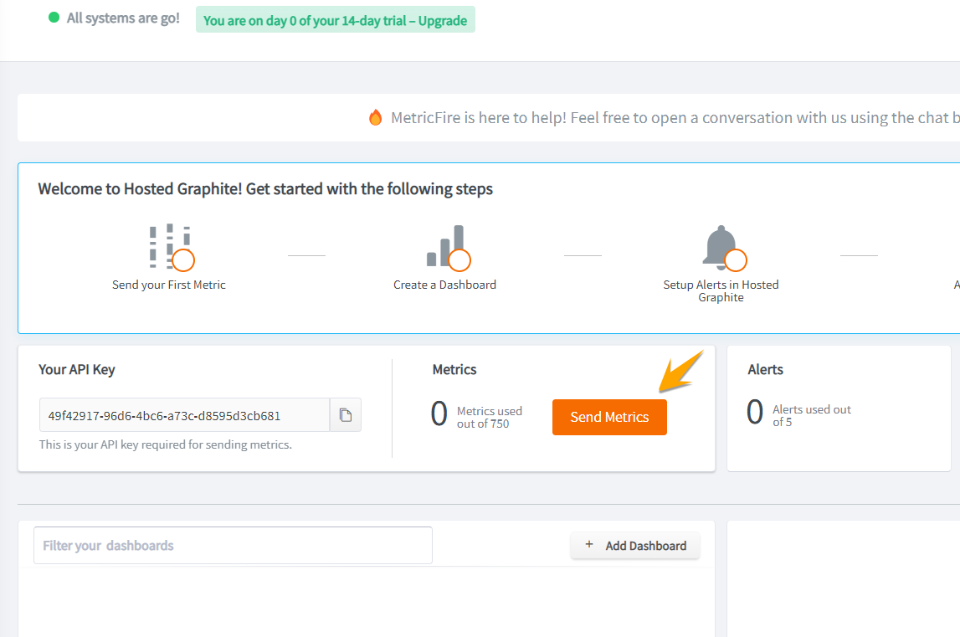
Task: Select the API key text field
Action: point(184,415)
